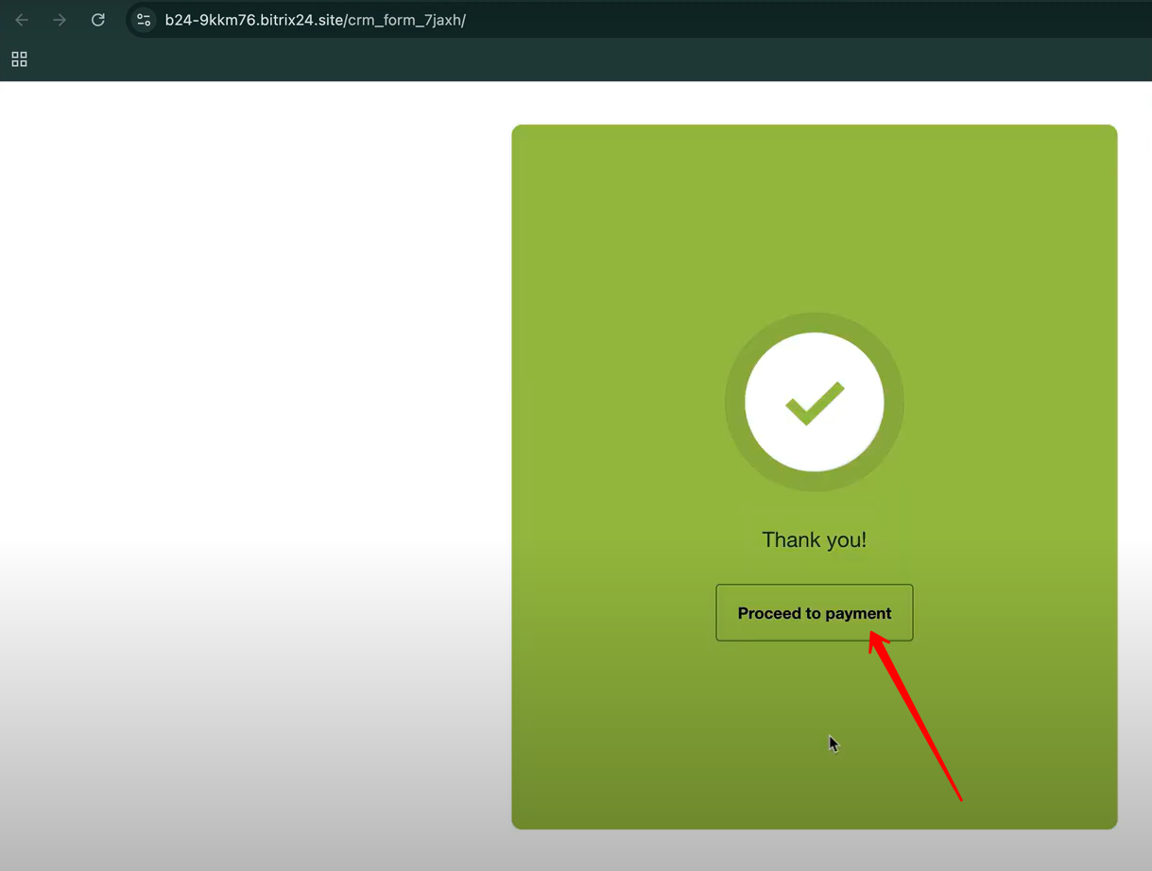The image size is (1152, 871).
Task: Click the darker green ring around success circle
Action: tap(735, 402)
